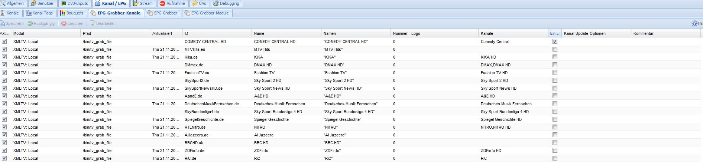Open the EPG-Grabber sub-tab
Image resolution: width=703 pixels, height=162 pixels.
(x=163, y=13)
